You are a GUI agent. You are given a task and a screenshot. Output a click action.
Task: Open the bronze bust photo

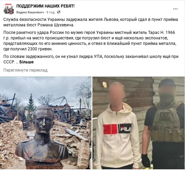[46, 123]
